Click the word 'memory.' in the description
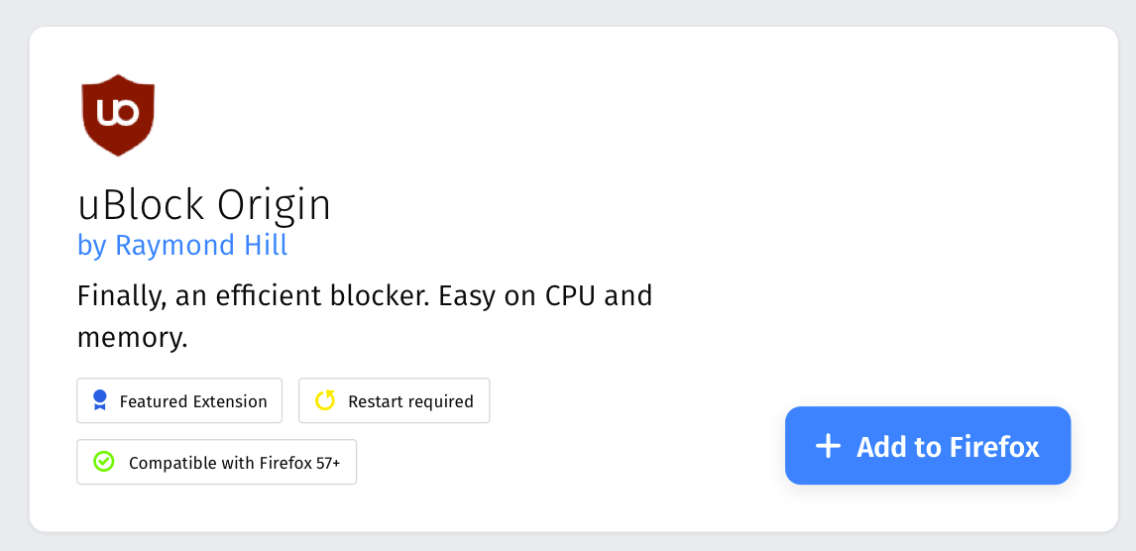Image resolution: width=1136 pixels, height=551 pixels. click(x=133, y=338)
